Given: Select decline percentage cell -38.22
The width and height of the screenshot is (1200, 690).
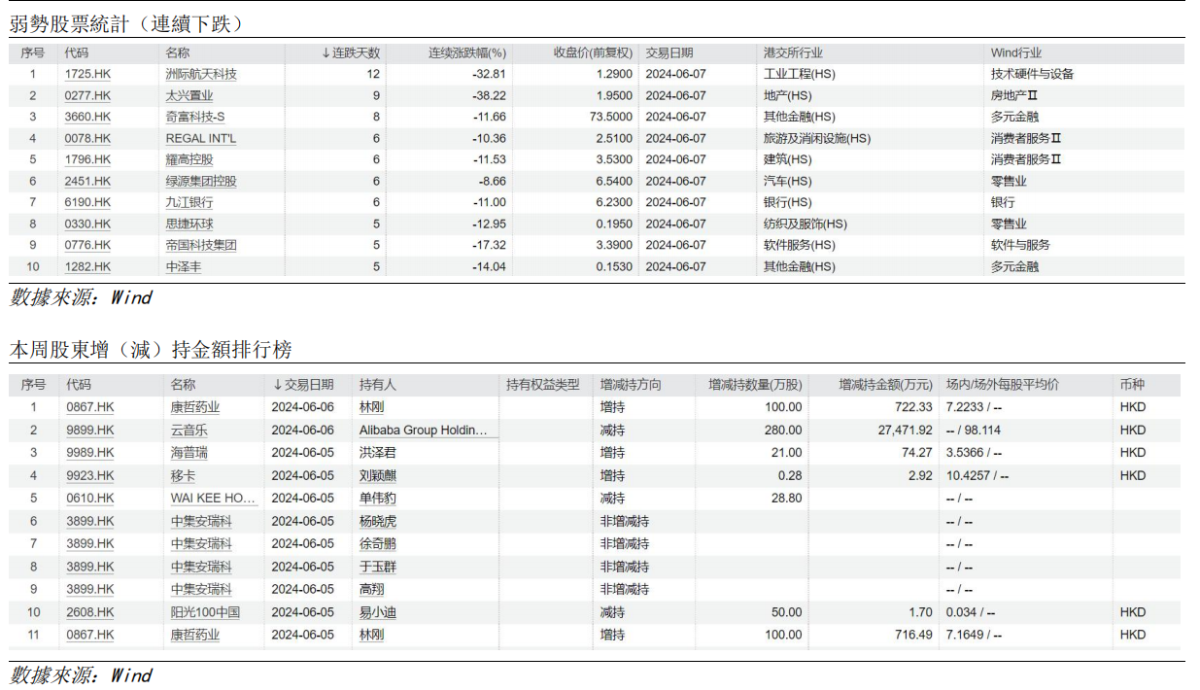Looking at the screenshot, I should click(489, 95).
